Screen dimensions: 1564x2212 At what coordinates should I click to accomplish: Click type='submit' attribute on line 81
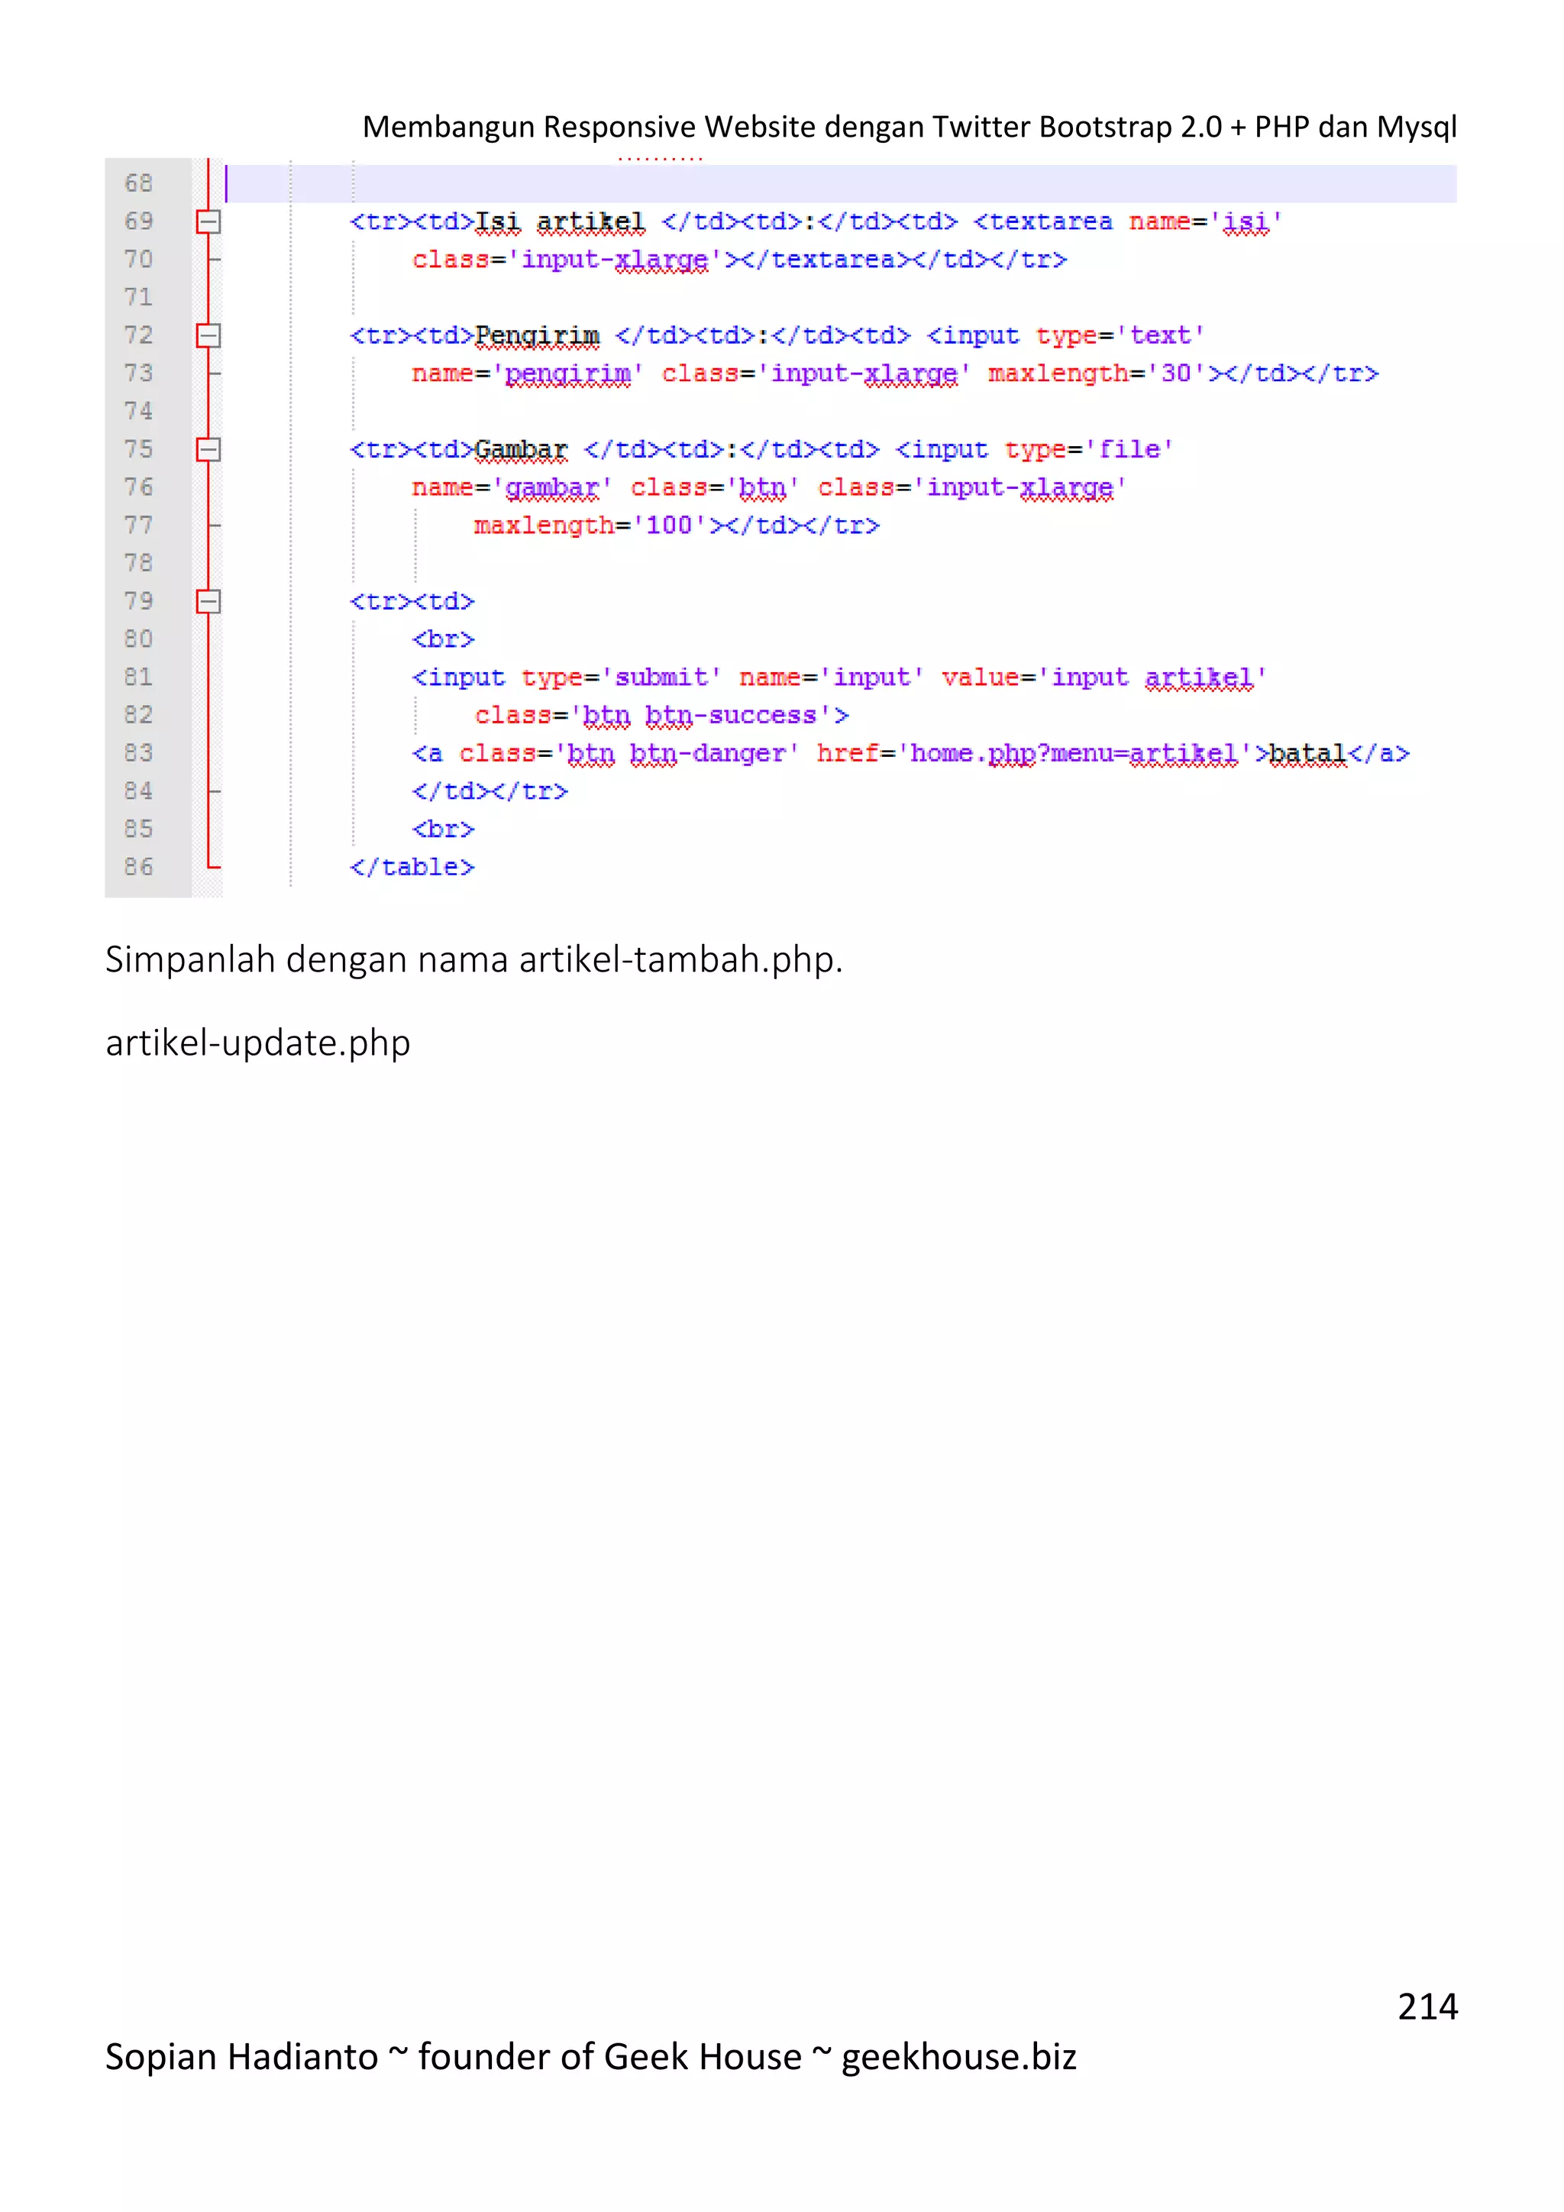(x=621, y=678)
